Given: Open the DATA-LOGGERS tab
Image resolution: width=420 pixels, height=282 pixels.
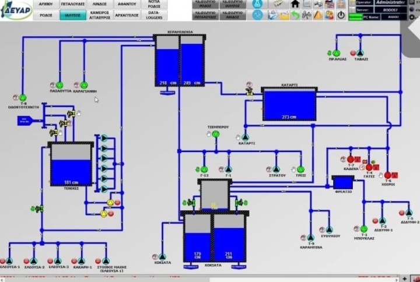Looking at the screenshot, I should coord(153,15).
